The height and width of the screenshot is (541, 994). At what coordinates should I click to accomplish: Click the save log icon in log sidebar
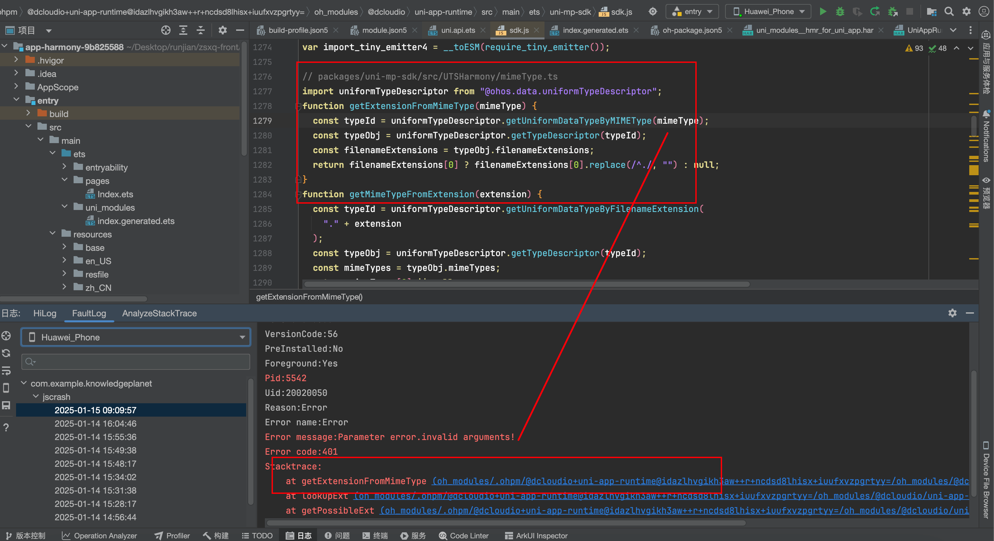(x=6, y=406)
